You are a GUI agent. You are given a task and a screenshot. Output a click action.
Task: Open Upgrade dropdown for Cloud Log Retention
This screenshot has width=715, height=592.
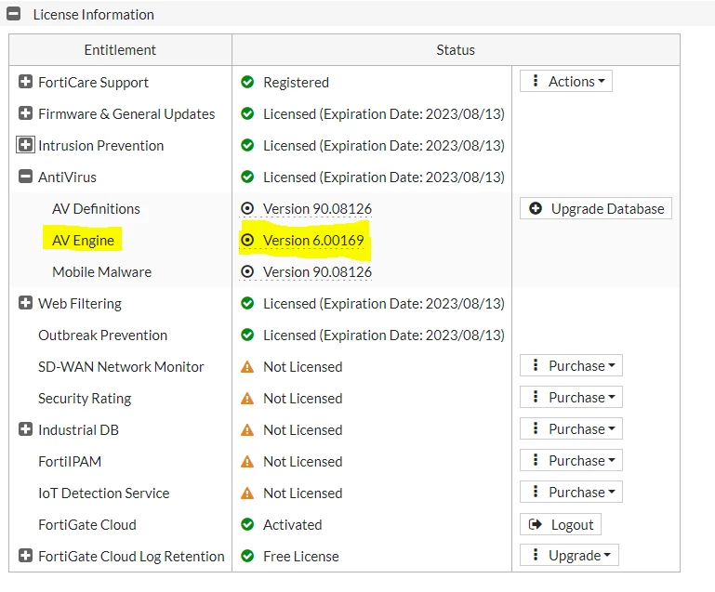pyautogui.click(x=569, y=555)
